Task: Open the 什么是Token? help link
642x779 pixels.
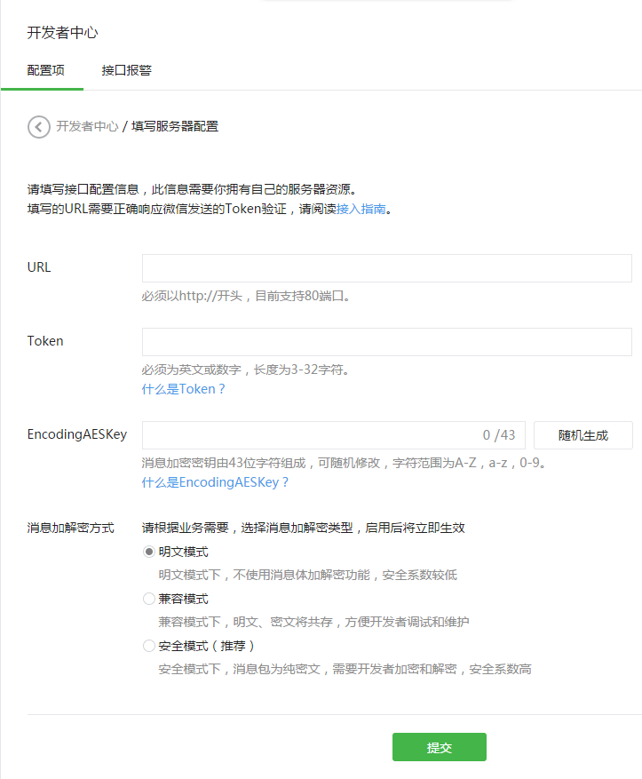Action: [x=184, y=389]
